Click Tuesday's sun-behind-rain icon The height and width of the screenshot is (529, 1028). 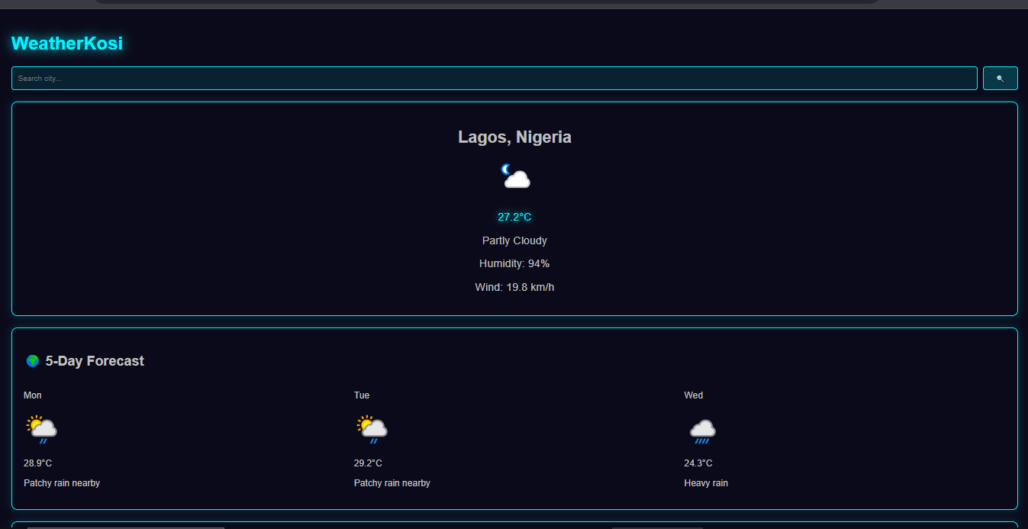pos(372,428)
